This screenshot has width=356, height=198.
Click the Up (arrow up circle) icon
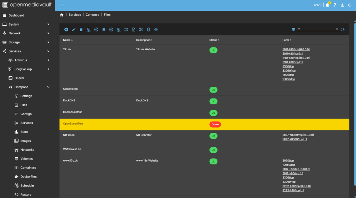coord(96,29)
